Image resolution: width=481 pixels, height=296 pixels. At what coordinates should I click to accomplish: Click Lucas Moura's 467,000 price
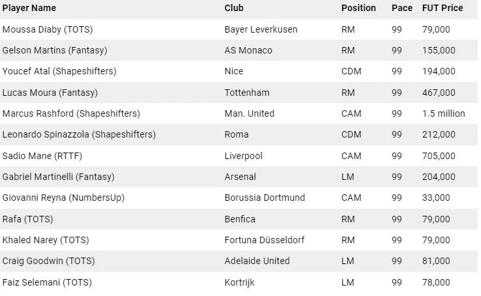point(439,93)
